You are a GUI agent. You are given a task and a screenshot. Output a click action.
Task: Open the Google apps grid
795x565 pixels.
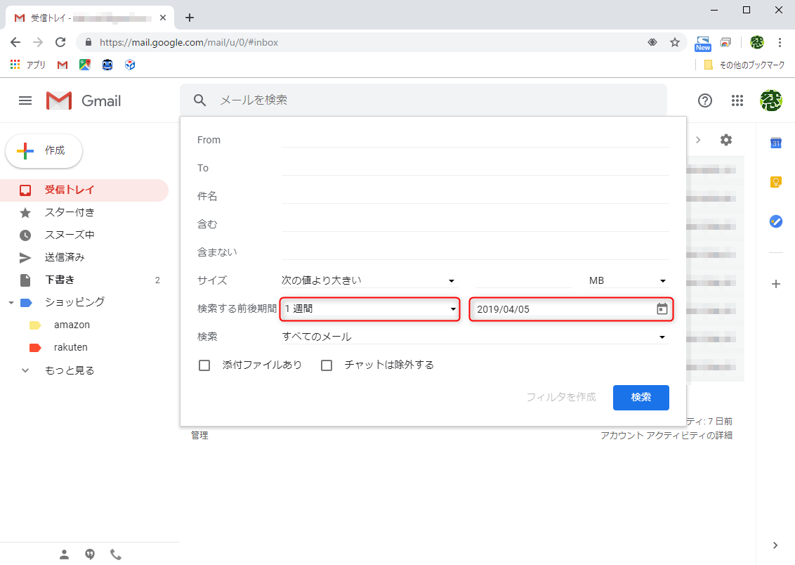(x=737, y=100)
